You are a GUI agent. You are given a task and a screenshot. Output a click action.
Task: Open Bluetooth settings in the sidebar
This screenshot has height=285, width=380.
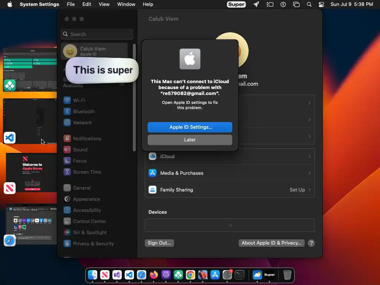coord(79,111)
